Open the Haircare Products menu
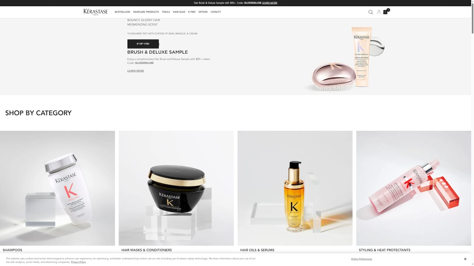The image size is (474, 266). (x=146, y=12)
